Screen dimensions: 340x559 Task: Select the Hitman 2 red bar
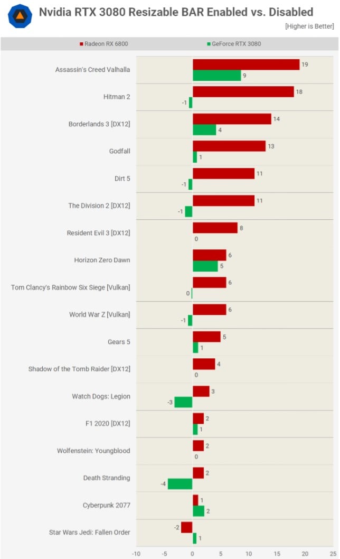click(243, 92)
